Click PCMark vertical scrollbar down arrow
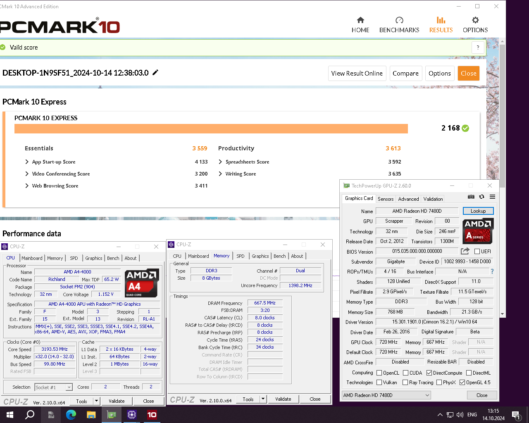529x423 pixels. coord(503,314)
